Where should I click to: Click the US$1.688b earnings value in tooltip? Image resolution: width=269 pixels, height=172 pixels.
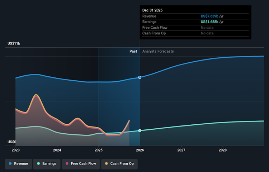[x=212, y=22]
